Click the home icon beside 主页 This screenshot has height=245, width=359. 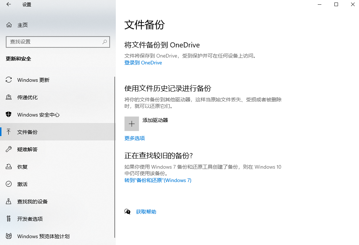pos(9,25)
